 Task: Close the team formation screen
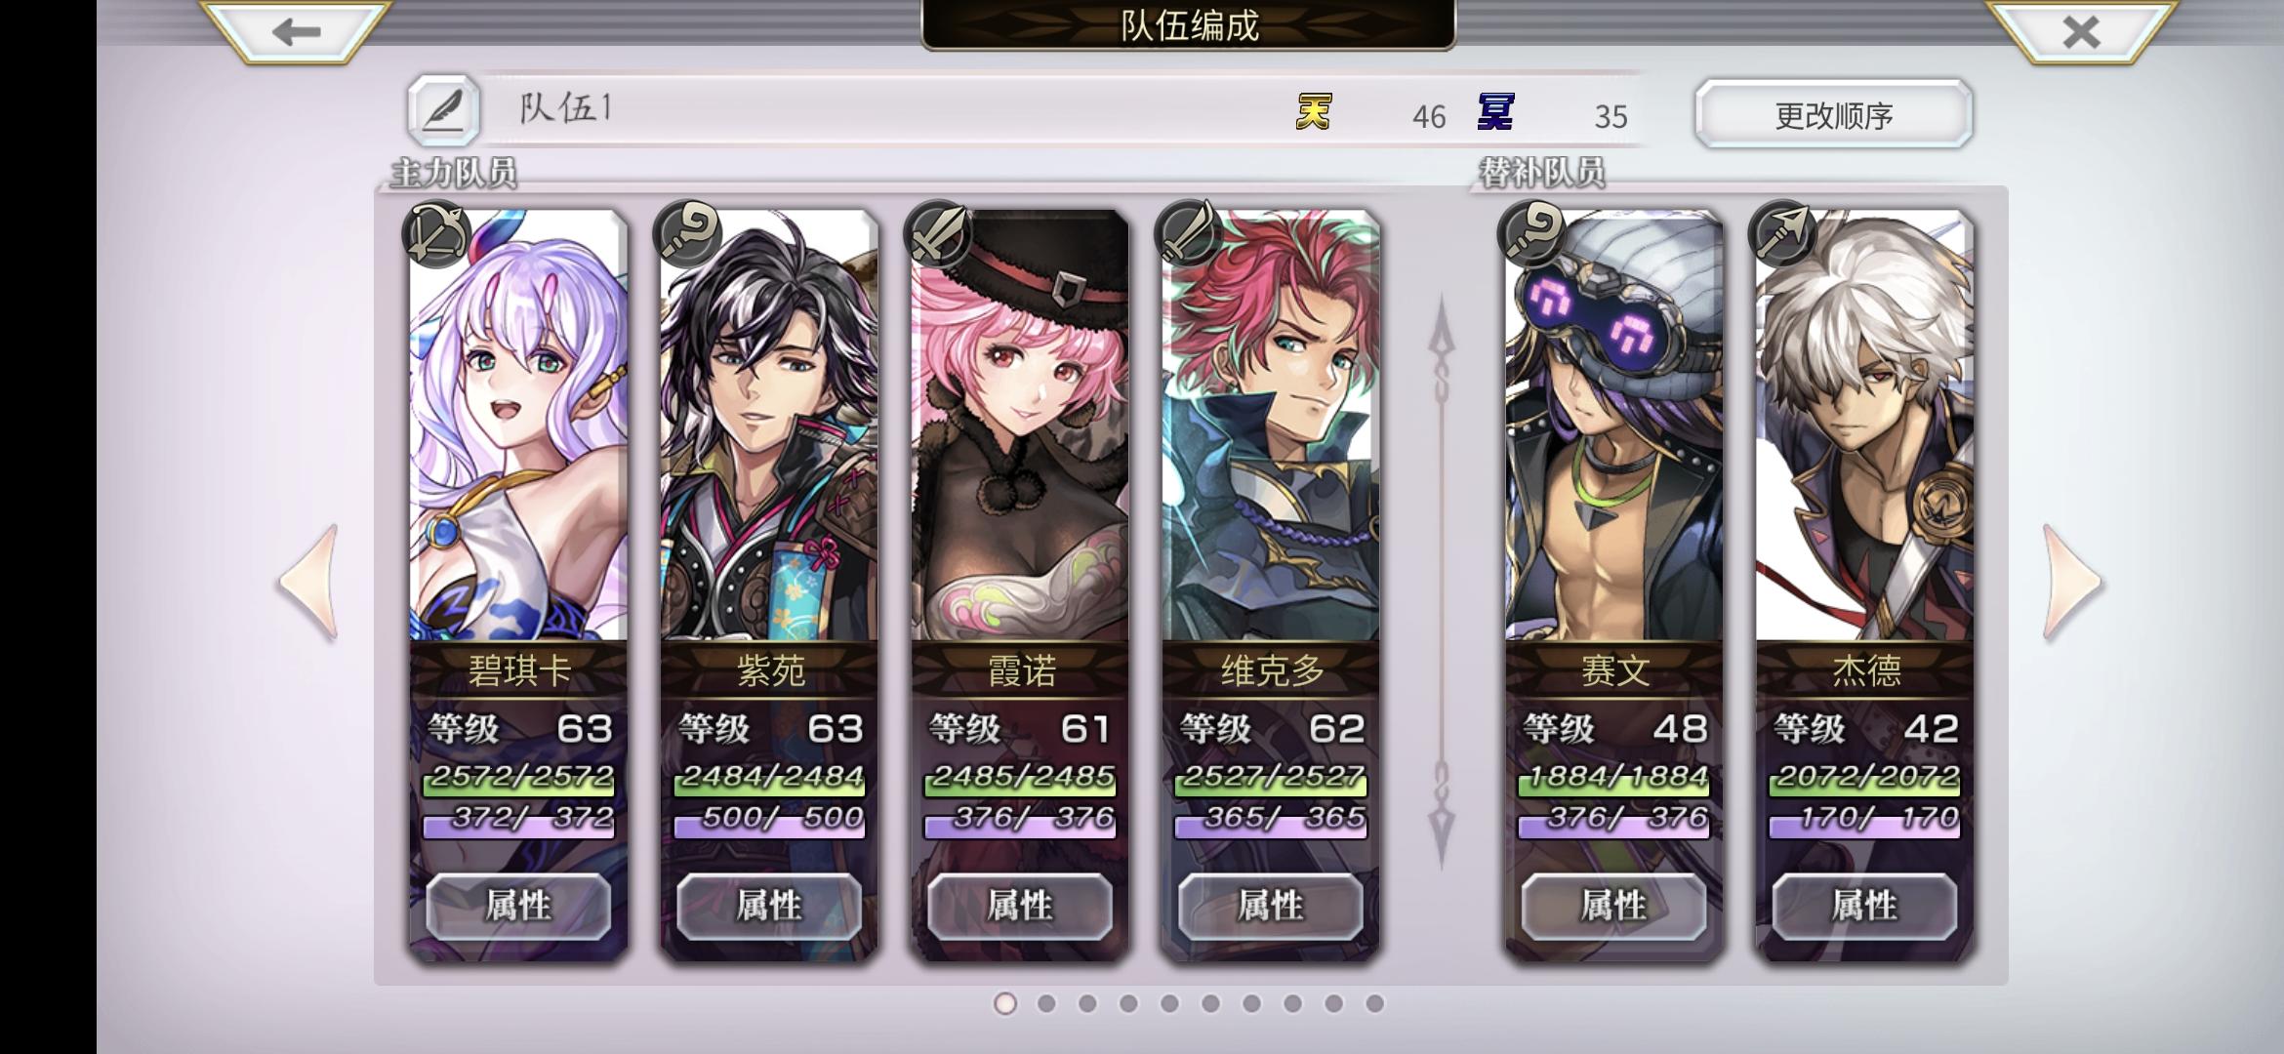tap(2081, 32)
